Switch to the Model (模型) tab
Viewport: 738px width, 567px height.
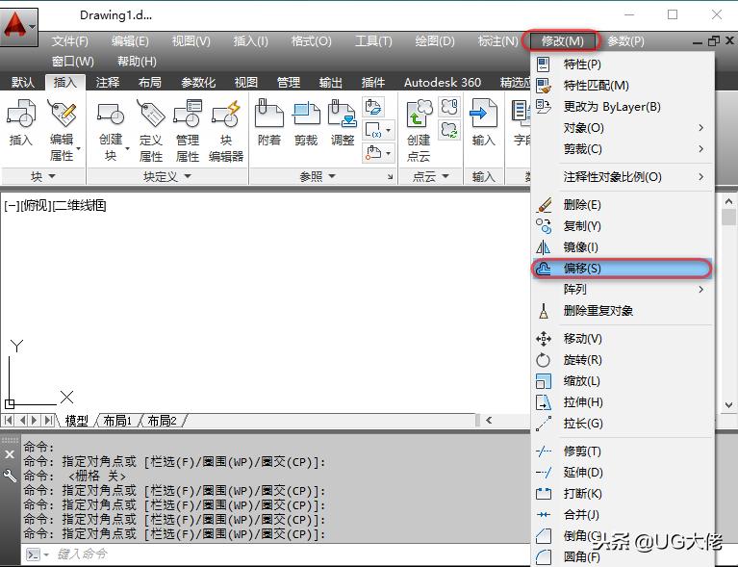76,421
